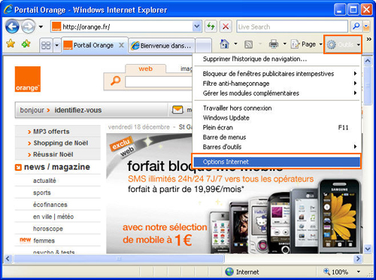Click the RSS feeds icon

point(248,44)
